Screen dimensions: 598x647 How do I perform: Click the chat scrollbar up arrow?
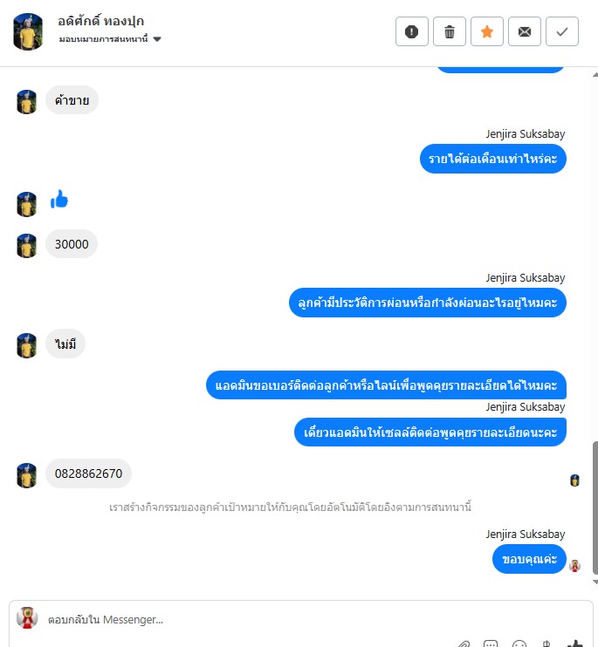tap(595, 75)
